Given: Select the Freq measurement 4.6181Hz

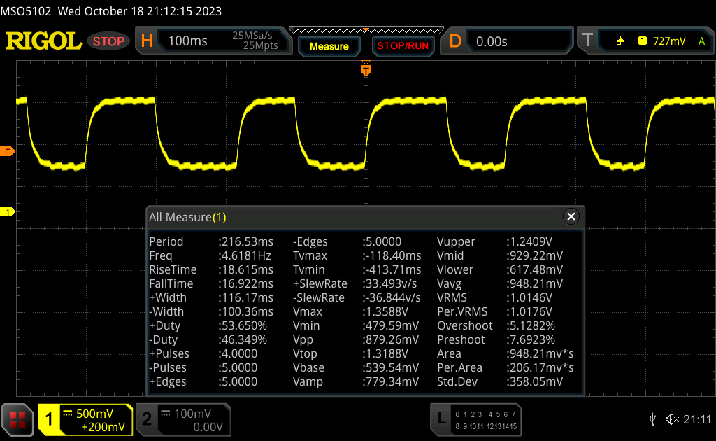Looking at the screenshot, I should (x=210, y=255).
